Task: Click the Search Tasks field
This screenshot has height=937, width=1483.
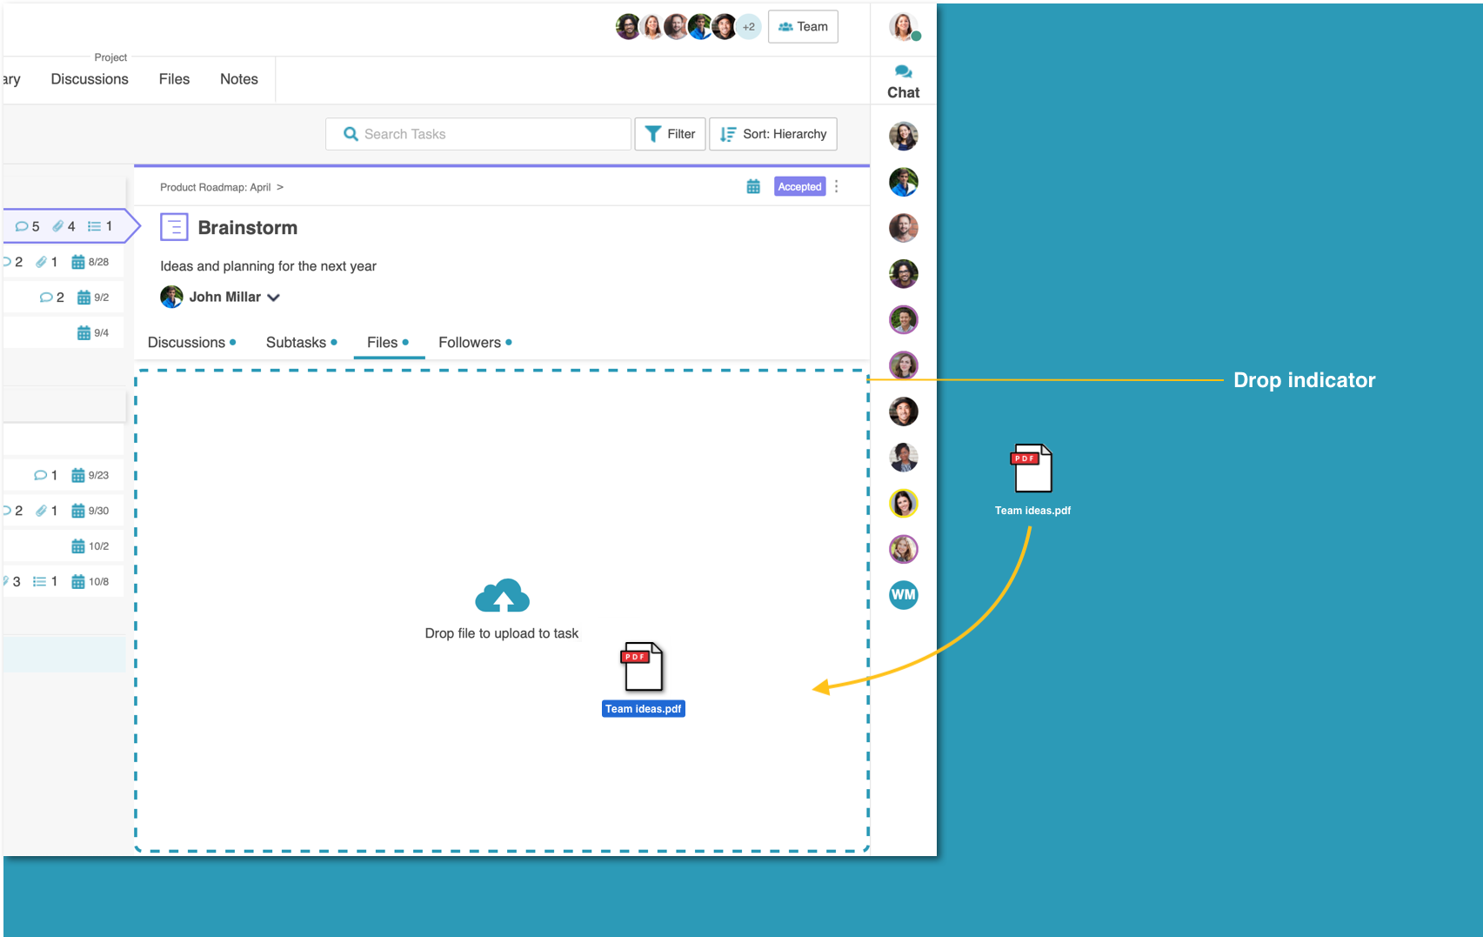Action: click(478, 134)
